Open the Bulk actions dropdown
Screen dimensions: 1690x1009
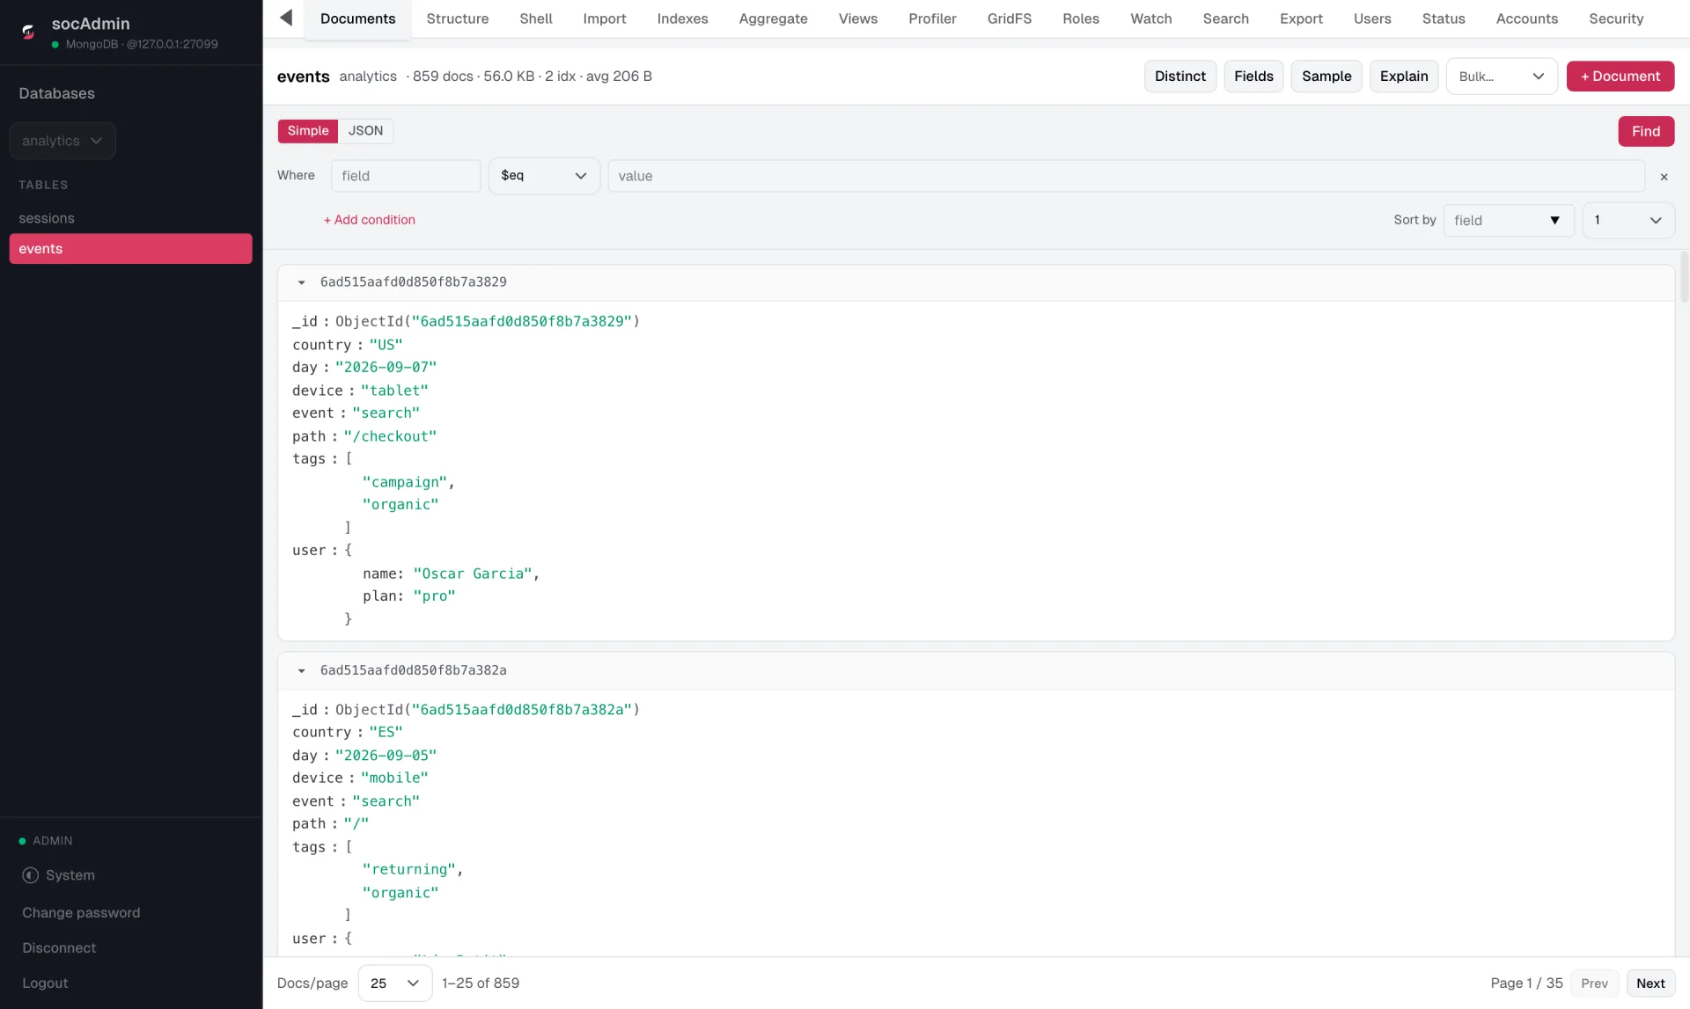(x=1502, y=77)
